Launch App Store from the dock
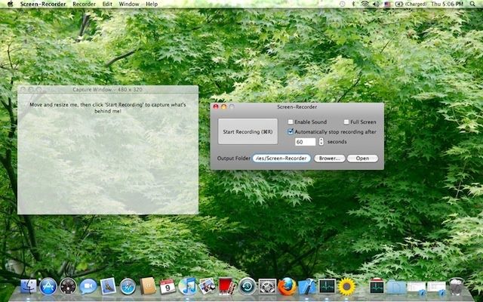The height and width of the screenshot is (302, 483). (49, 286)
